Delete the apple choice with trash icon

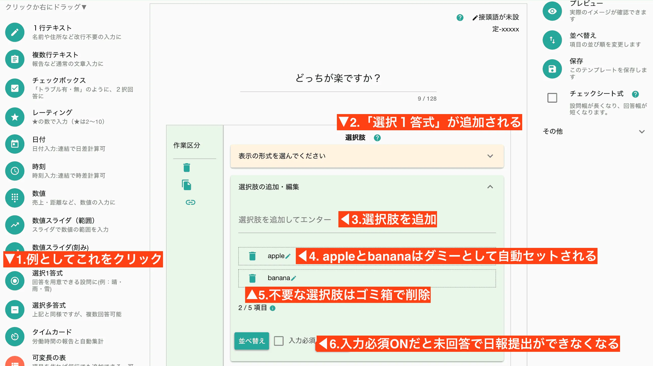(252, 256)
